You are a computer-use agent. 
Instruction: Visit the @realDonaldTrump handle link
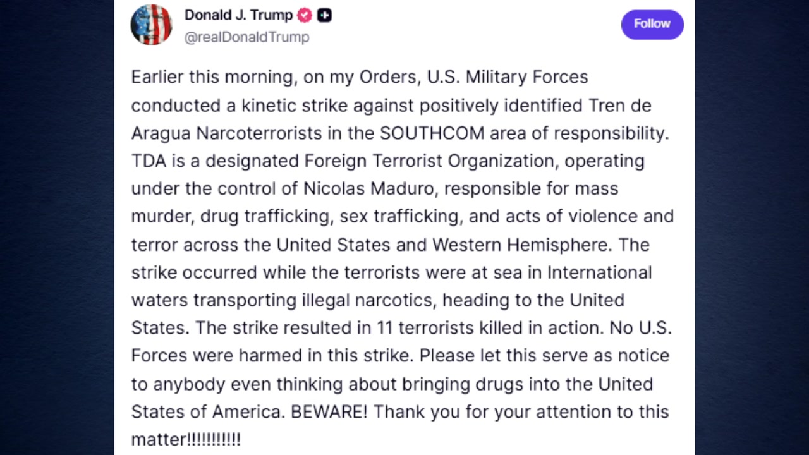[x=246, y=37]
